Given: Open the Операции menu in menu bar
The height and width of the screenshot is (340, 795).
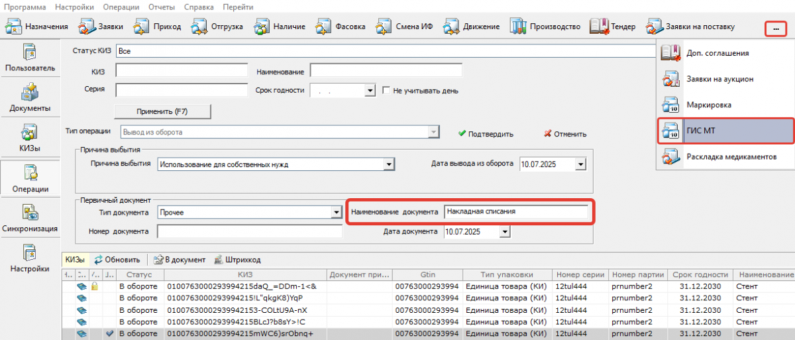Looking at the screenshot, I should pos(121,7).
